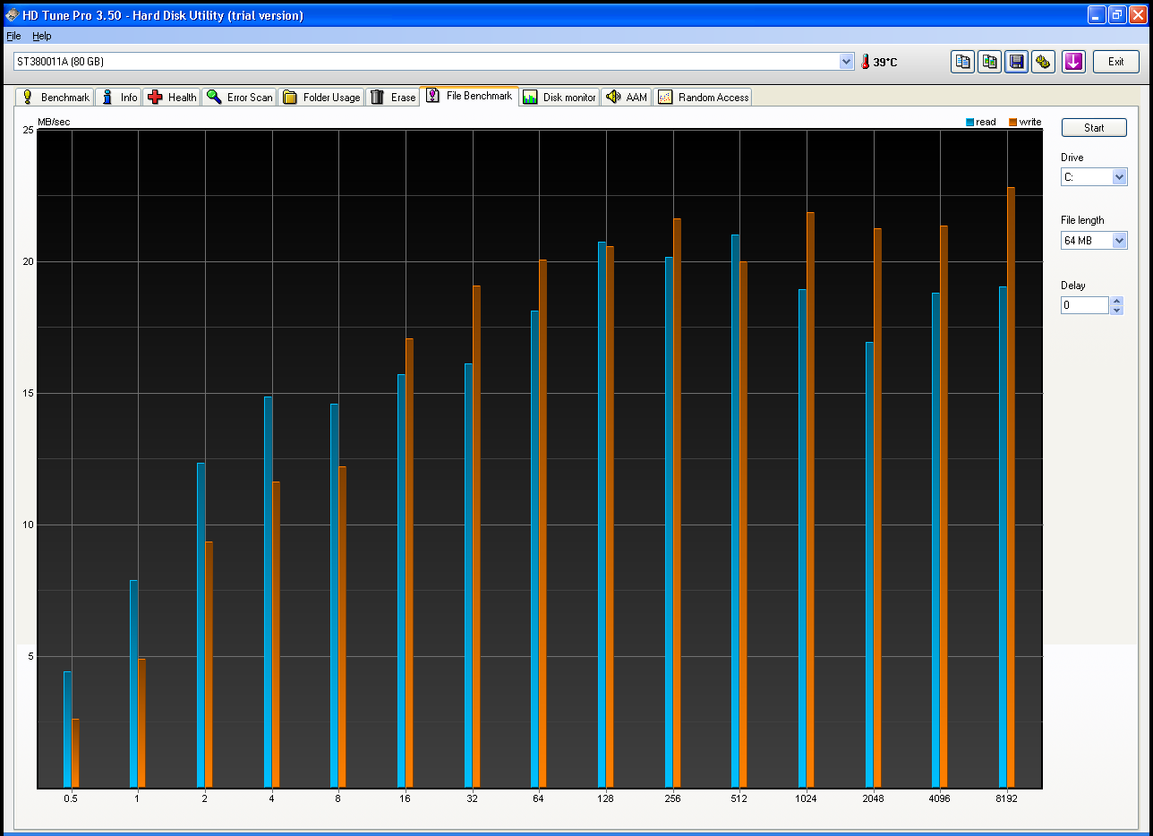Increase the Delay value with up arrow
Screen dimensions: 1153x836
point(1116,302)
